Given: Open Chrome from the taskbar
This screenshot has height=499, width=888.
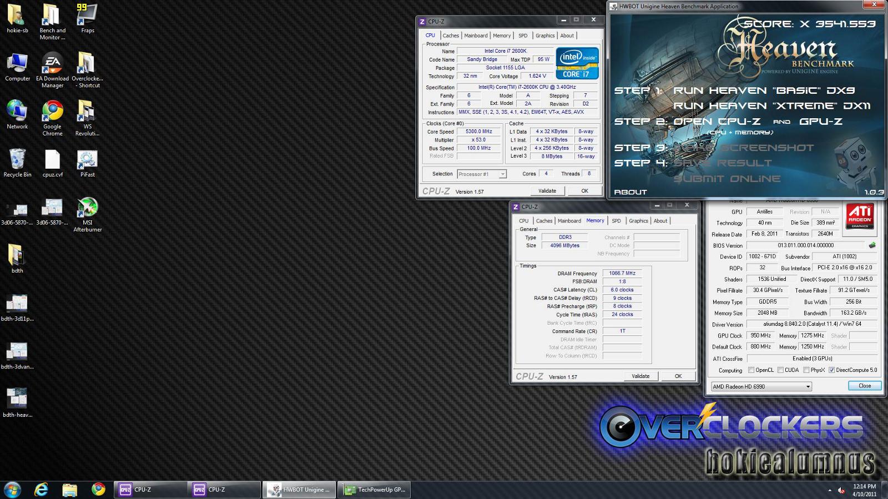Looking at the screenshot, I should click(99, 490).
